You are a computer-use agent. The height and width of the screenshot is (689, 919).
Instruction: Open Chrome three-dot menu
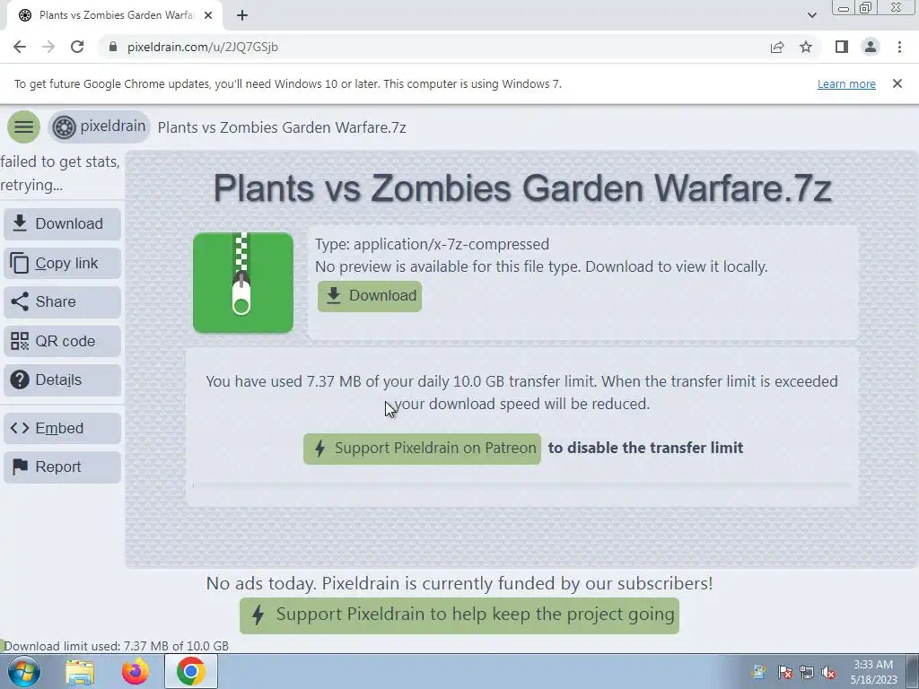[x=899, y=47]
